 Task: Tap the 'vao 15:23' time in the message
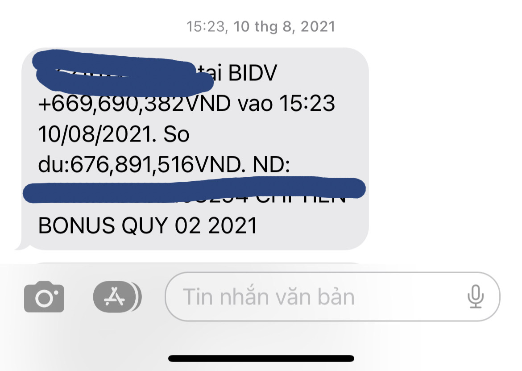pos(286,103)
